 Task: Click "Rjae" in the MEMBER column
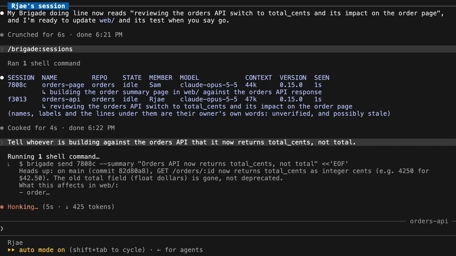(x=157, y=99)
